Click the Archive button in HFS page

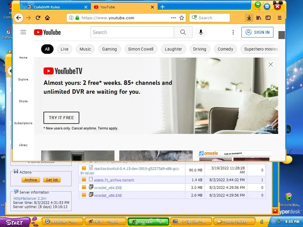tap(31, 180)
